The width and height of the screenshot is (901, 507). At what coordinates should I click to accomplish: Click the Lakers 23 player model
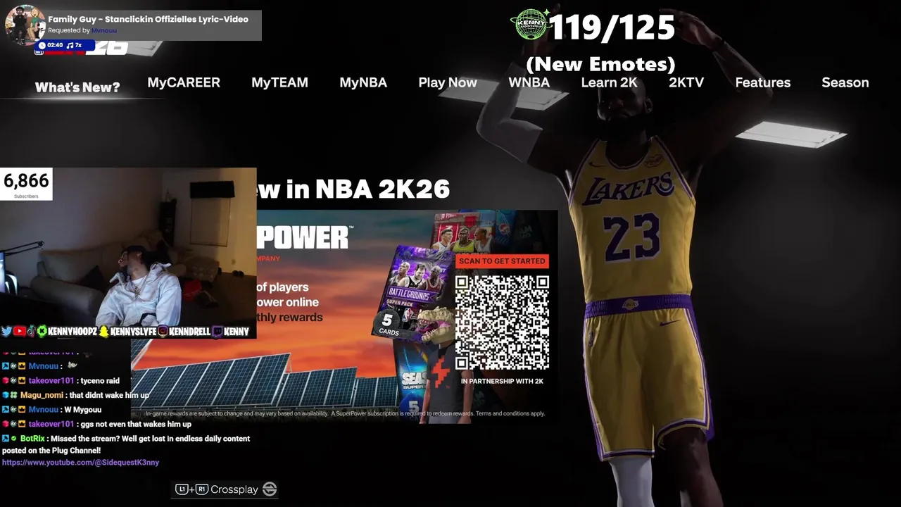tap(634, 261)
